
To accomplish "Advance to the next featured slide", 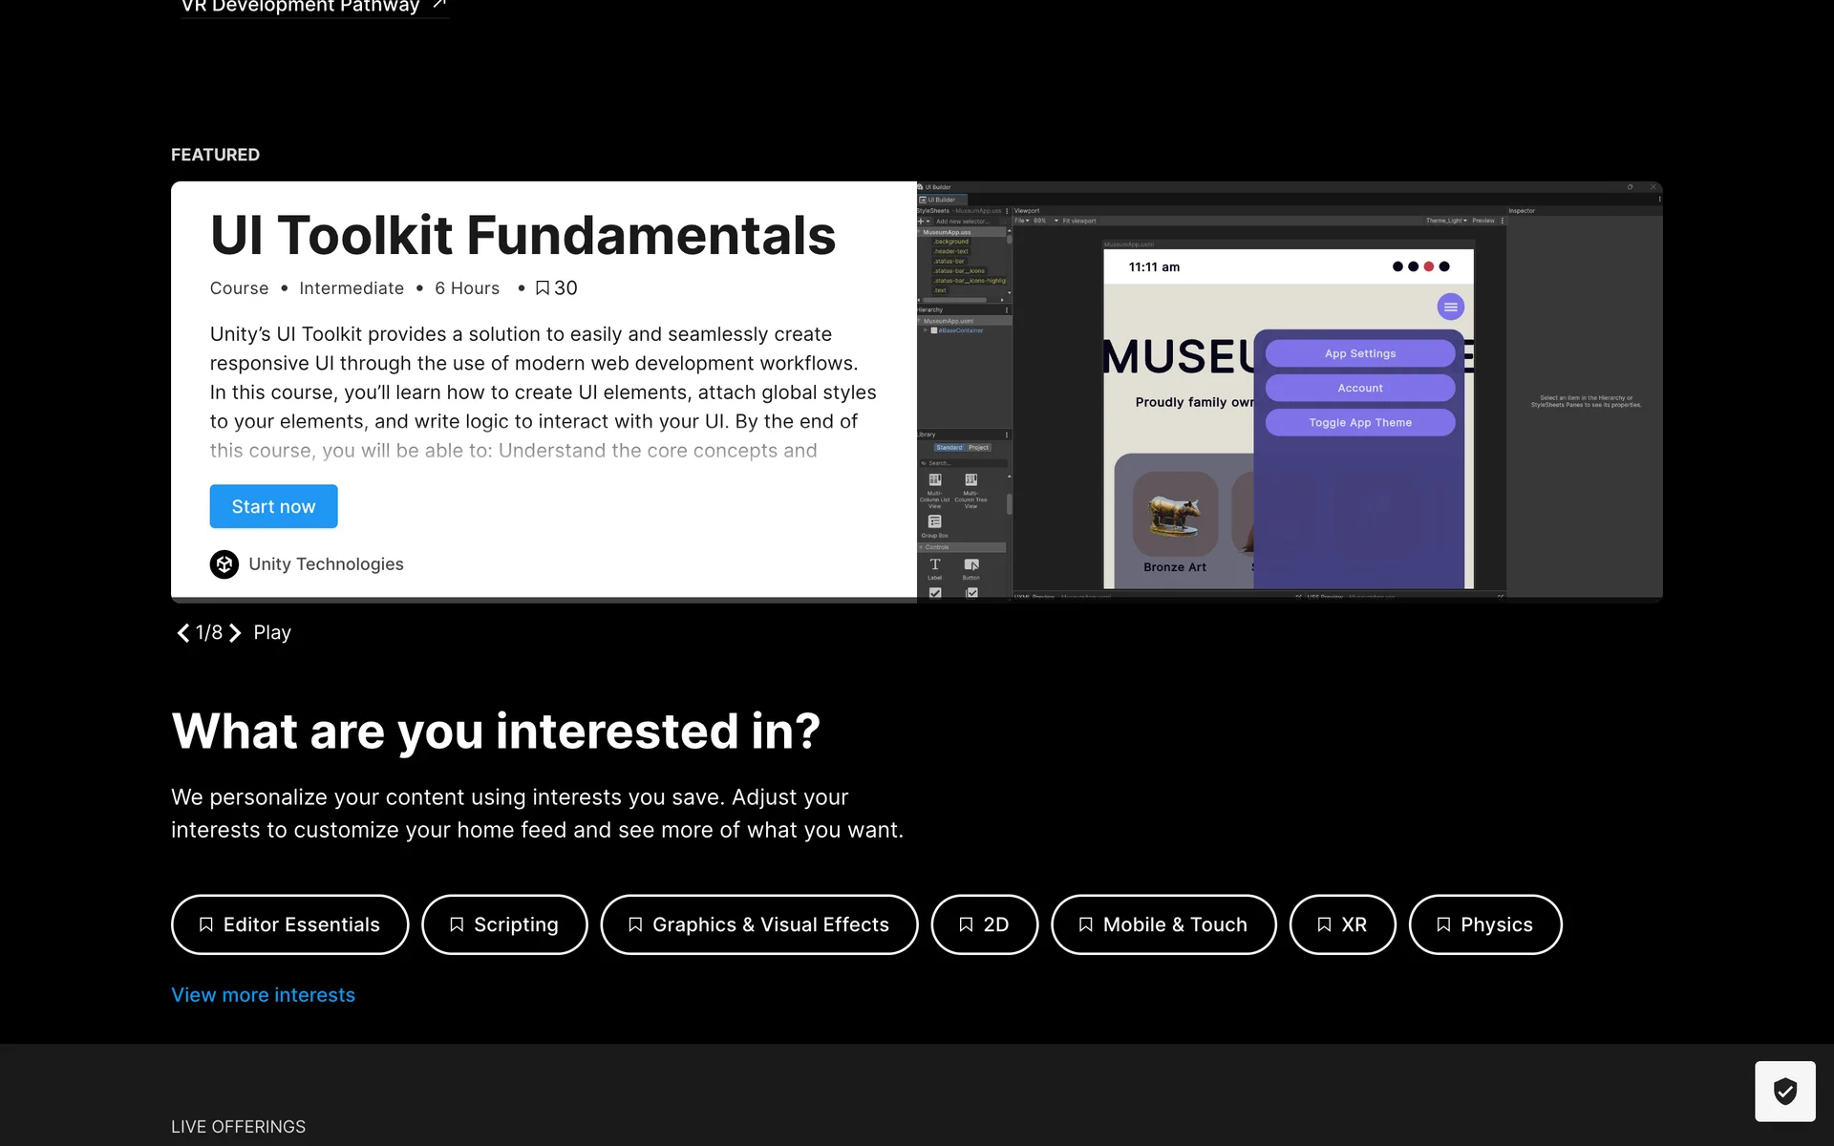I will (x=235, y=633).
